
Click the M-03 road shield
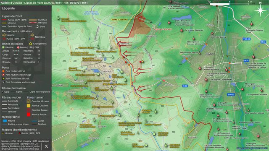pos(263,42)
